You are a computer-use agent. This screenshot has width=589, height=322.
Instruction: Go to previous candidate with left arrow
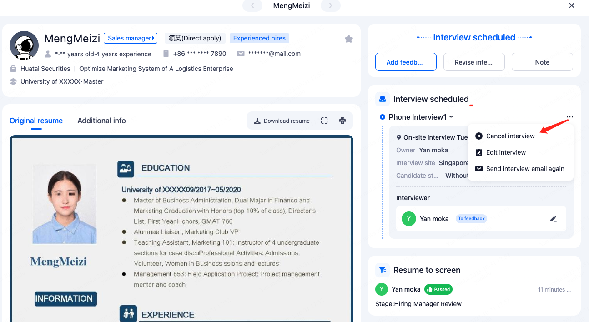(252, 6)
